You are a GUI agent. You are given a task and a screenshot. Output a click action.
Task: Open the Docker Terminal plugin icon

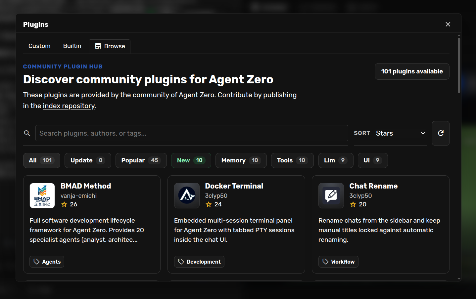coord(187,195)
